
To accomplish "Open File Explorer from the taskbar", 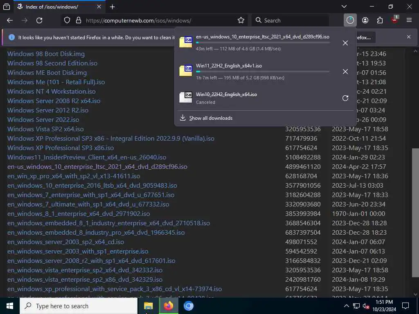I will [x=148, y=306].
